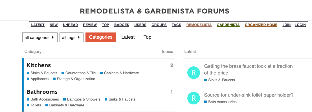Viewport: 312px width, 112px height.
Task: Open the all categories dropdown
Action: 40,37
